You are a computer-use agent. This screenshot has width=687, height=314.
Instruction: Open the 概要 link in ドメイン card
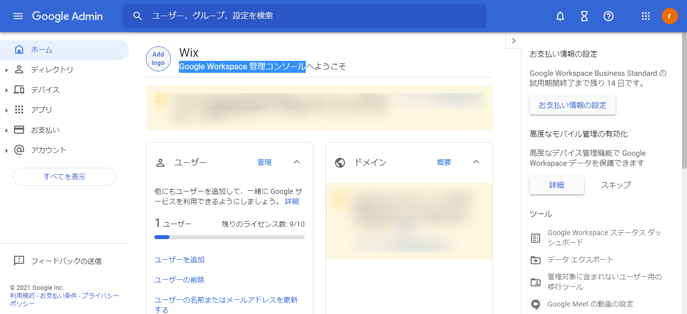(x=444, y=162)
